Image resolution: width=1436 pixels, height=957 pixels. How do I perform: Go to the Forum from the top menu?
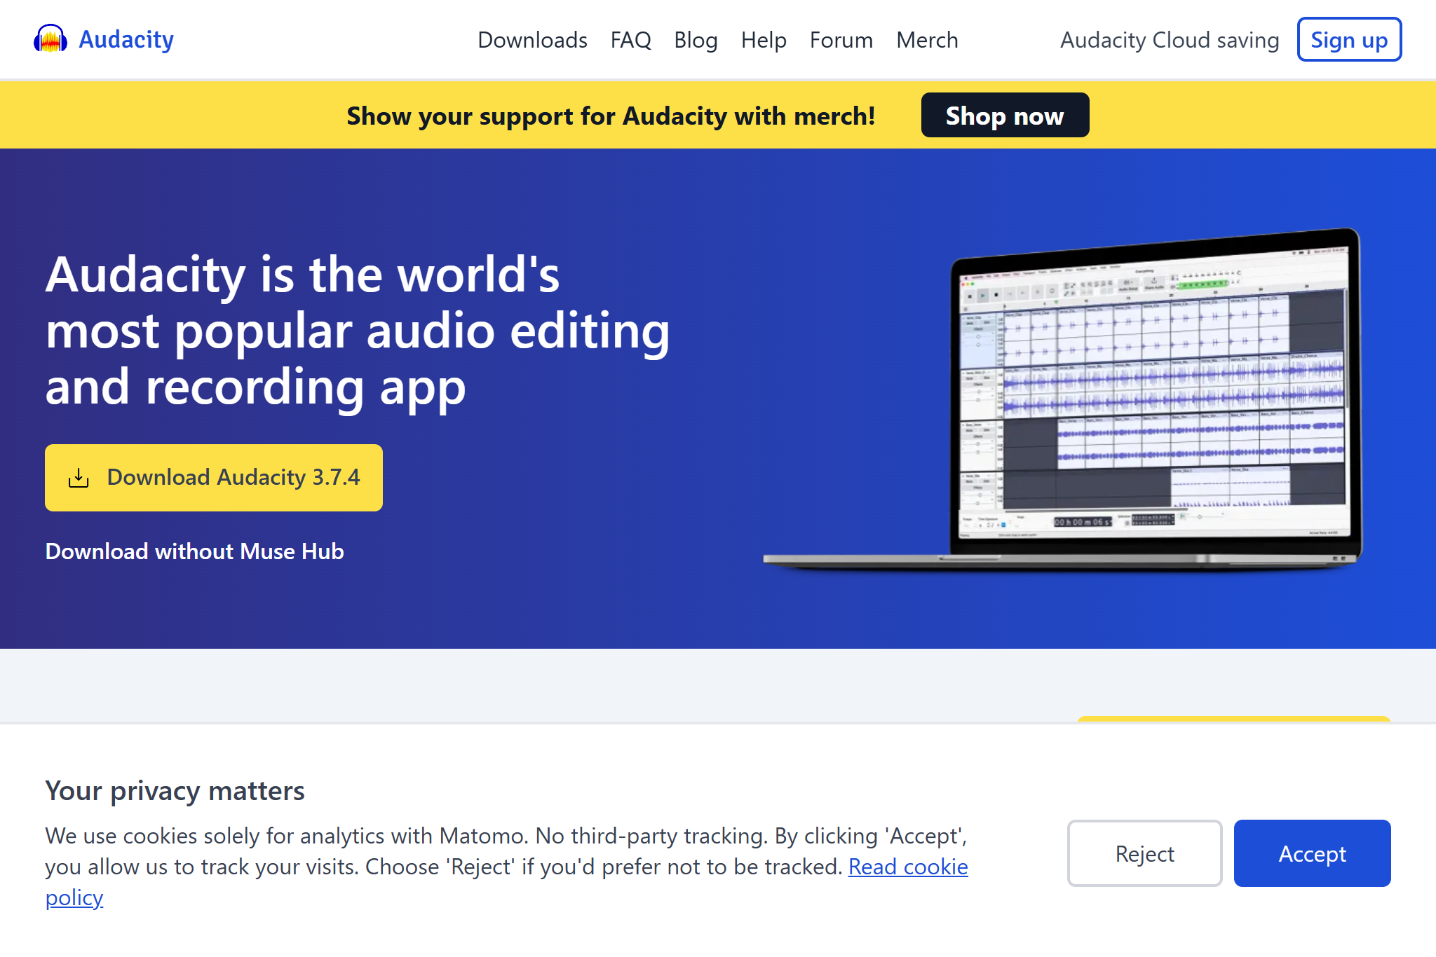pyautogui.click(x=840, y=40)
